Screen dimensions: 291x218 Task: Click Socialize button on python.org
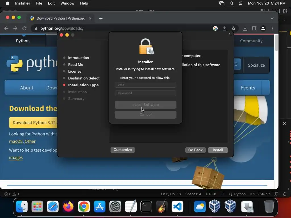[x=256, y=65]
